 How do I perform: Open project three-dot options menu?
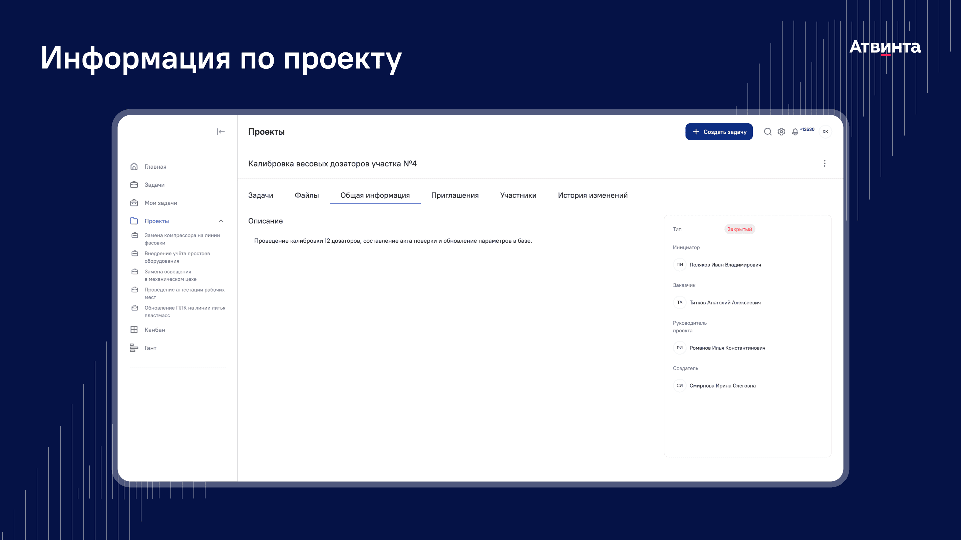(825, 164)
